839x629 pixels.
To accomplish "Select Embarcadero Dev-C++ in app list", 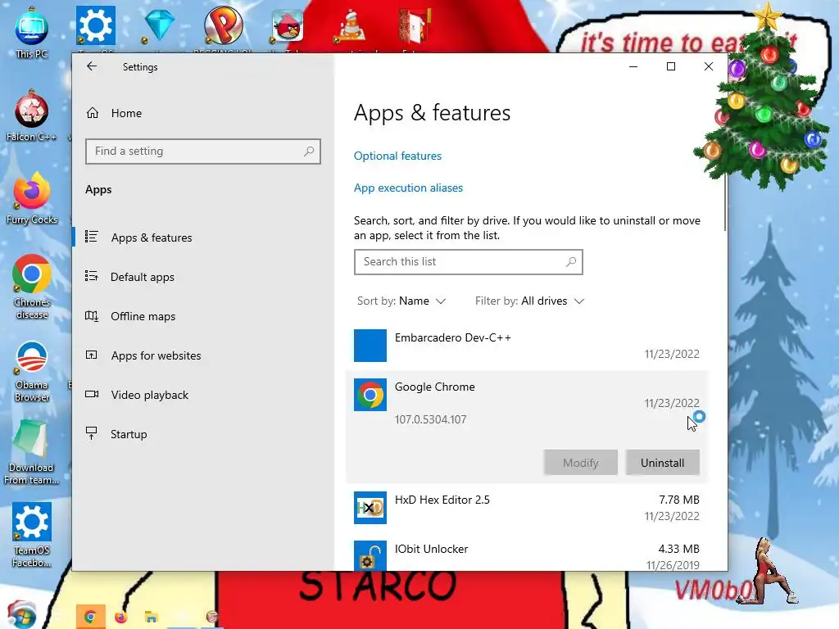I will click(x=527, y=346).
